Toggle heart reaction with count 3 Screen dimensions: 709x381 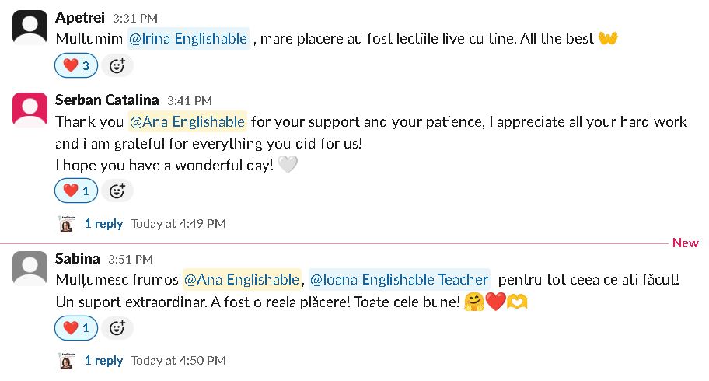[76, 66]
